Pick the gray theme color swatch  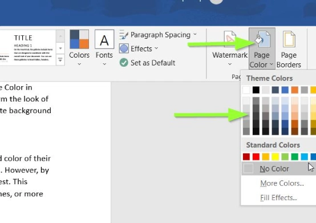(305, 90)
